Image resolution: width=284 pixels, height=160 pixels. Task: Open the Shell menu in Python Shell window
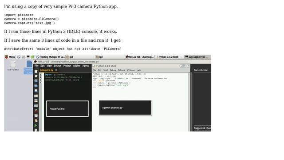click(106, 70)
